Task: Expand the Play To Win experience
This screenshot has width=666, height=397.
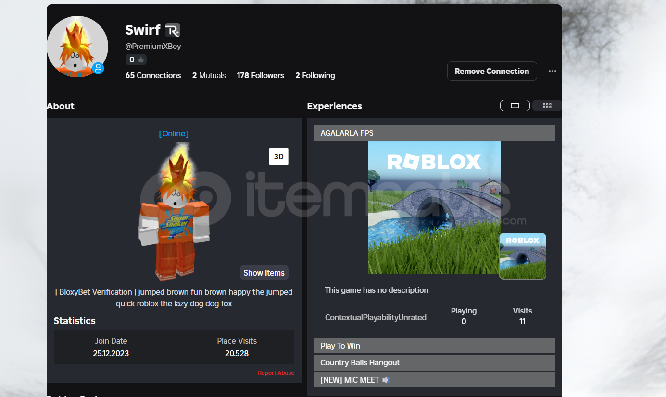Action: tap(435, 346)
